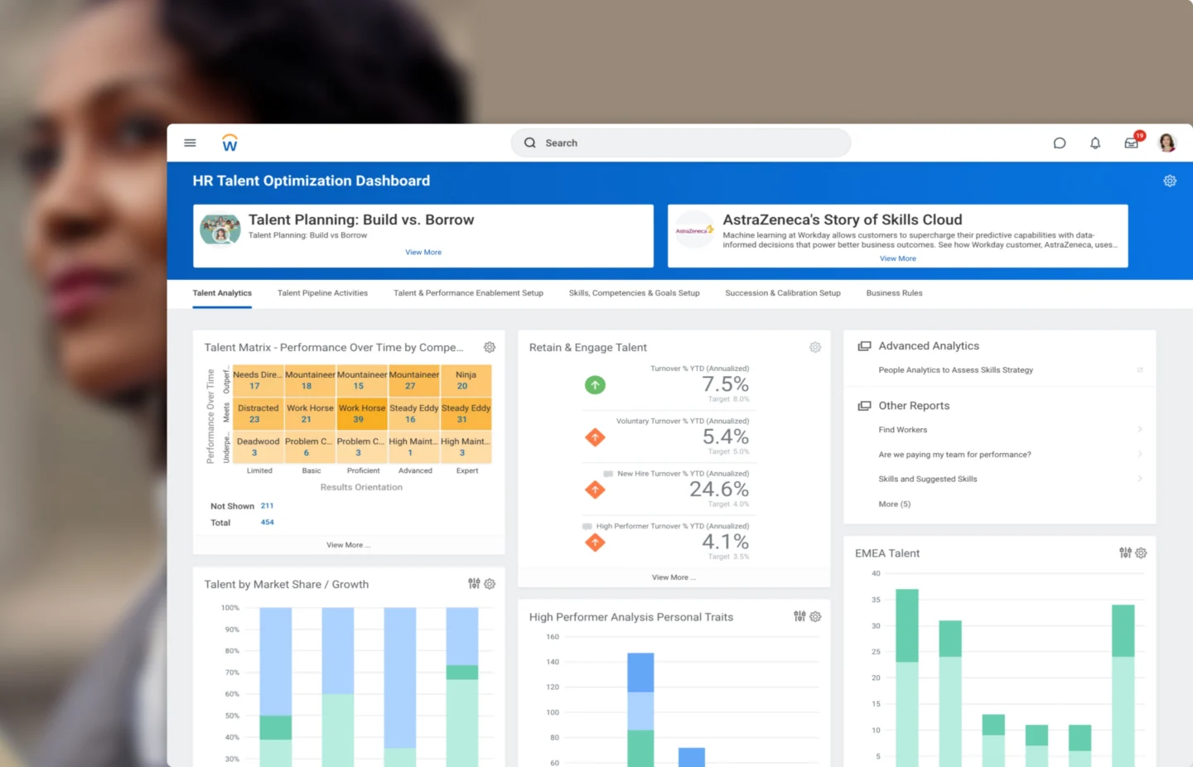Open filter sliders on EMEA Talent chart
Screen dimensions: 1193x767
click(1125, 553)
